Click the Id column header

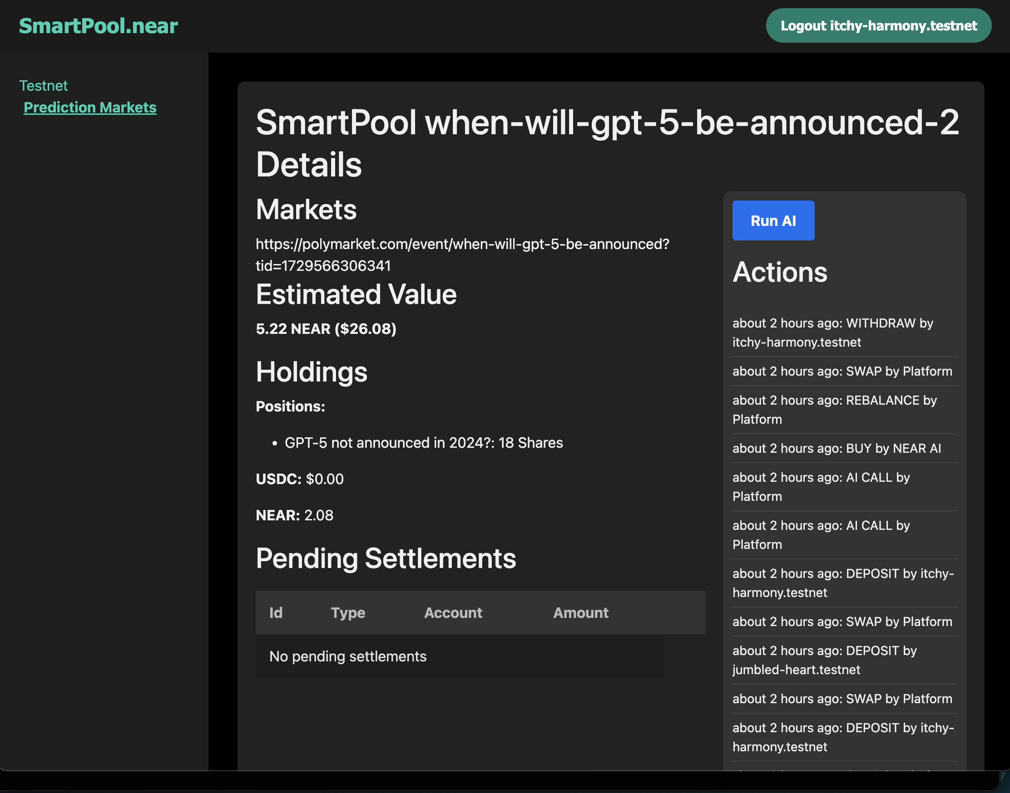point(276,612)
